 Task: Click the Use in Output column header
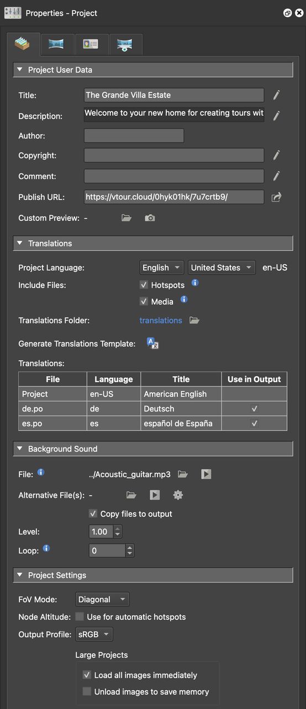[254, 379]
